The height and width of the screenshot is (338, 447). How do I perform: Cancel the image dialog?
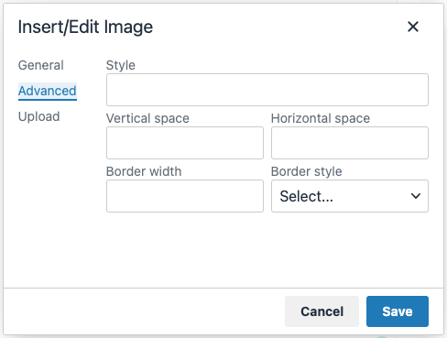(x=322, y=311)
